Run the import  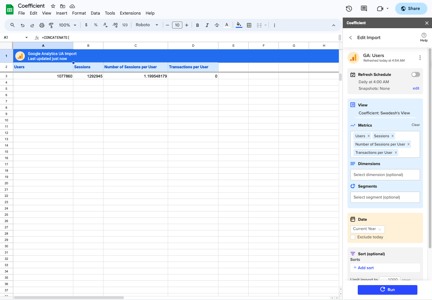point(387,290)
